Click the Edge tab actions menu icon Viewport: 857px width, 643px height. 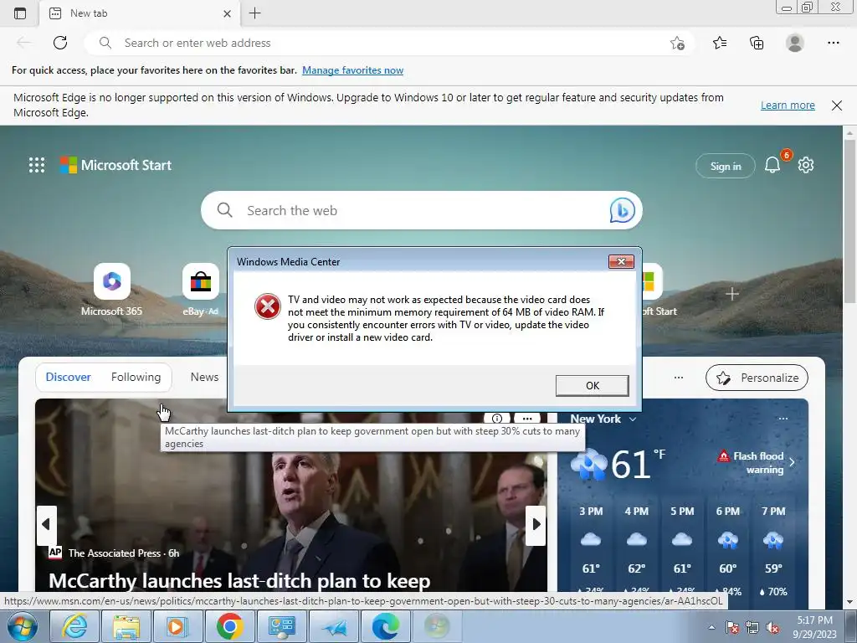20,13
